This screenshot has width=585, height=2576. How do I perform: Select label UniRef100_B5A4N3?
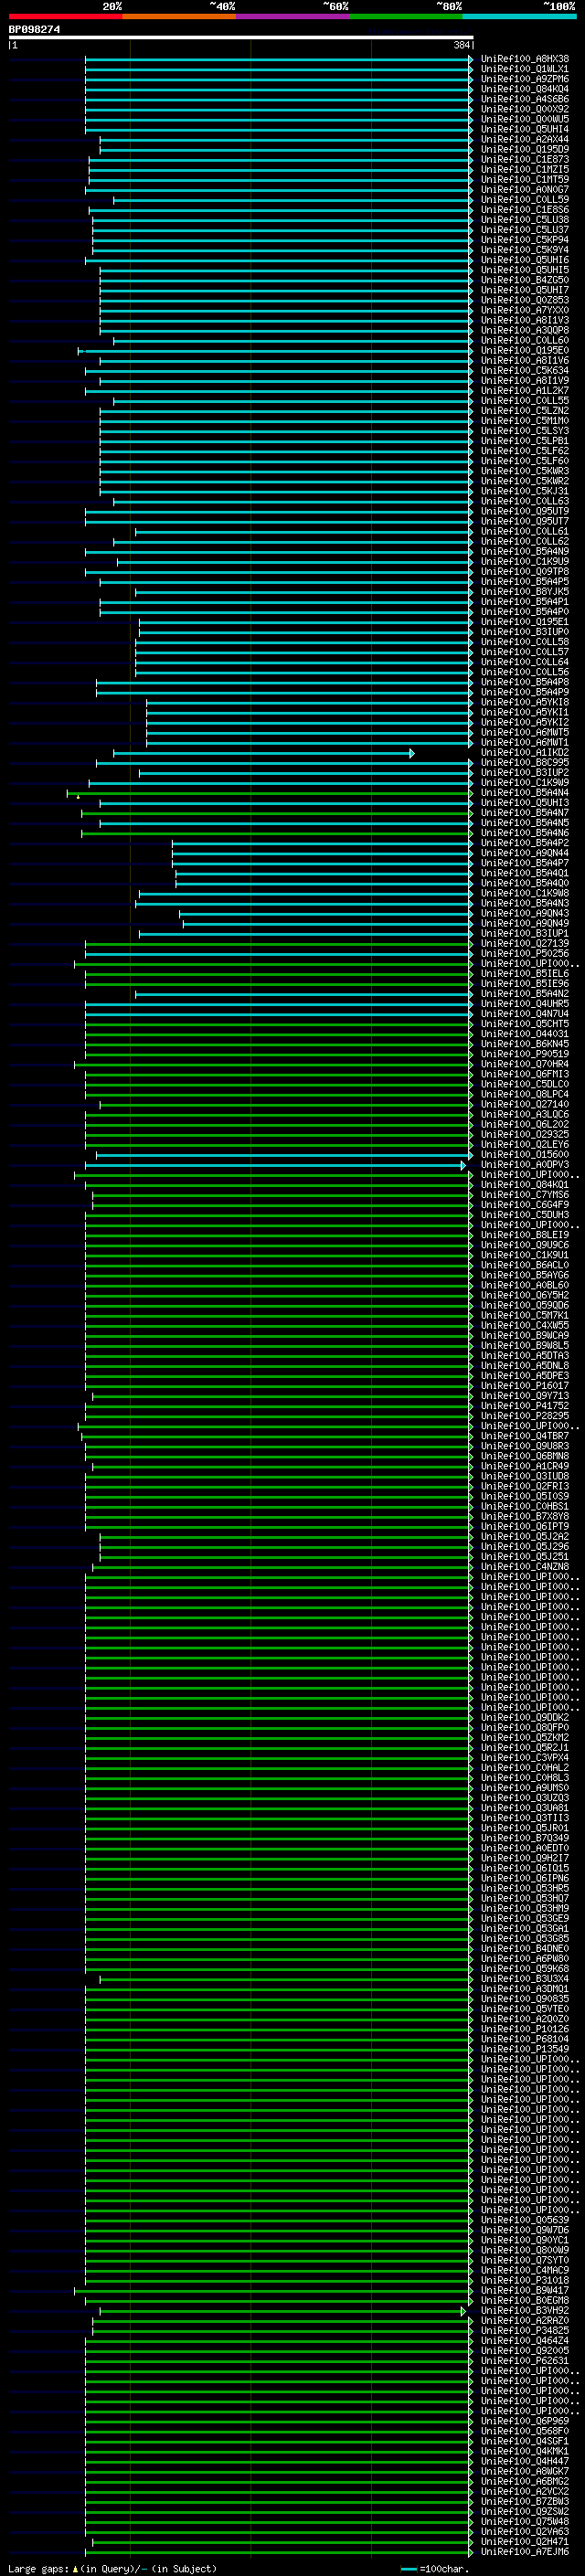pyautogui.click(x=524, y=903)
